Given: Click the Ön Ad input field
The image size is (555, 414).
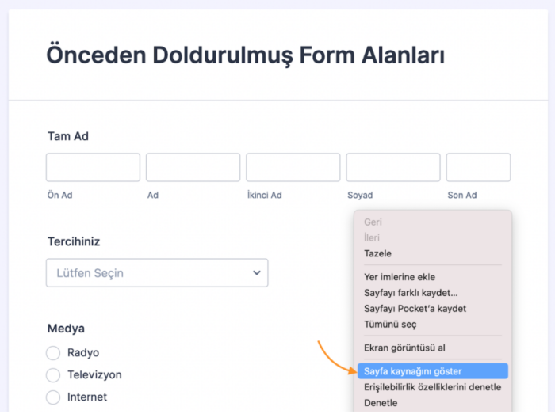Looking at the screenshot, I should (x=93, y=168).
